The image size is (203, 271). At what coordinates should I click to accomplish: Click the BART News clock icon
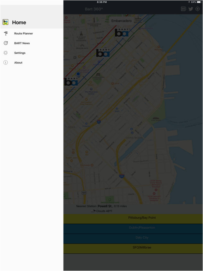coord(6,43)
